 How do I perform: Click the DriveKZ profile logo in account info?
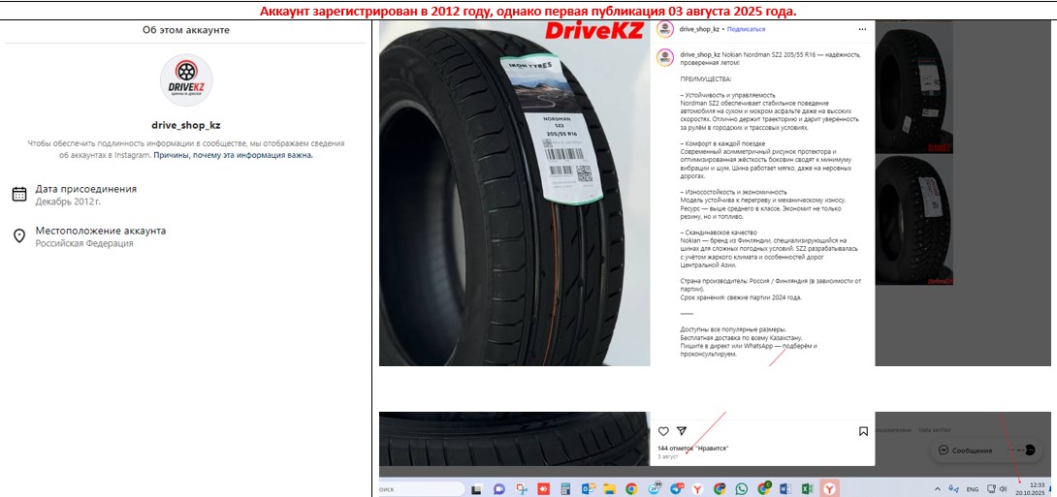tap(186, 82)
